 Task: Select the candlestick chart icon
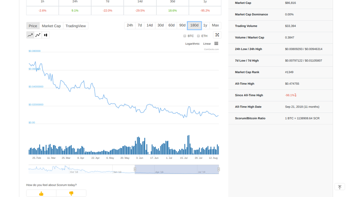[x=46, y=35]
